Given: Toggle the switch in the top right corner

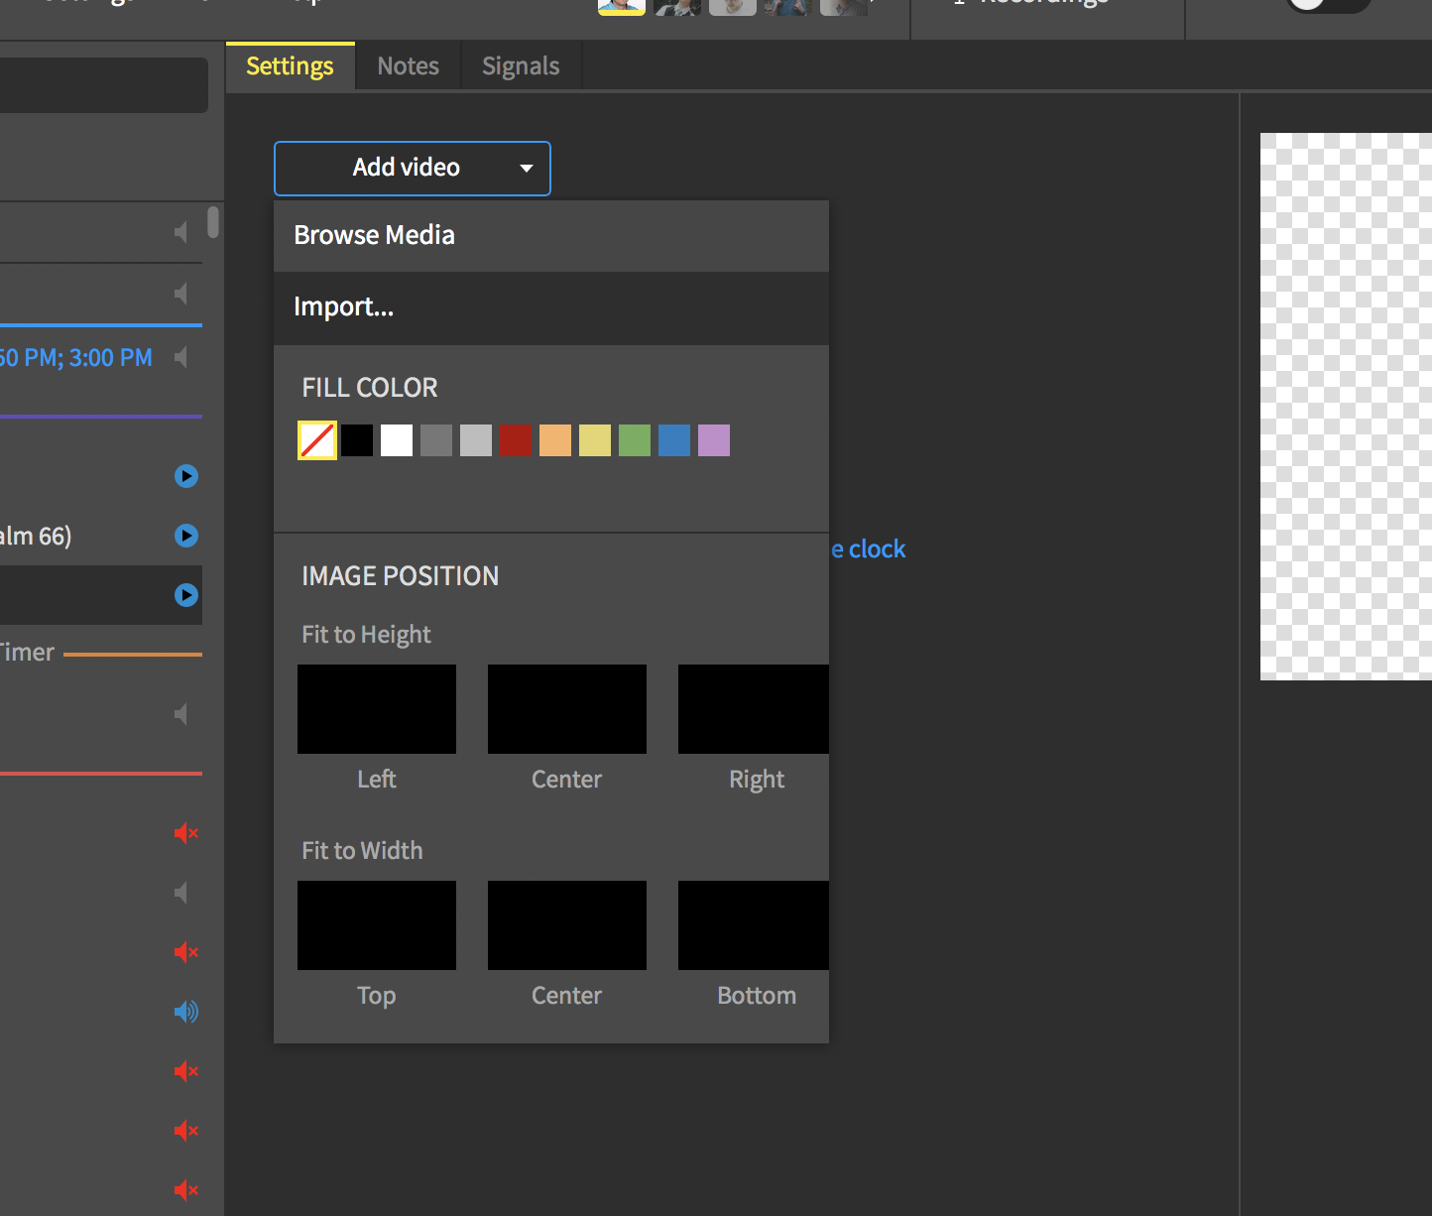Looking at the screenshot, I should tap(1327, 4).
